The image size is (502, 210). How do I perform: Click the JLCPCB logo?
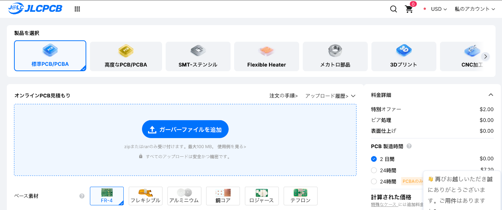pos(35,9)
